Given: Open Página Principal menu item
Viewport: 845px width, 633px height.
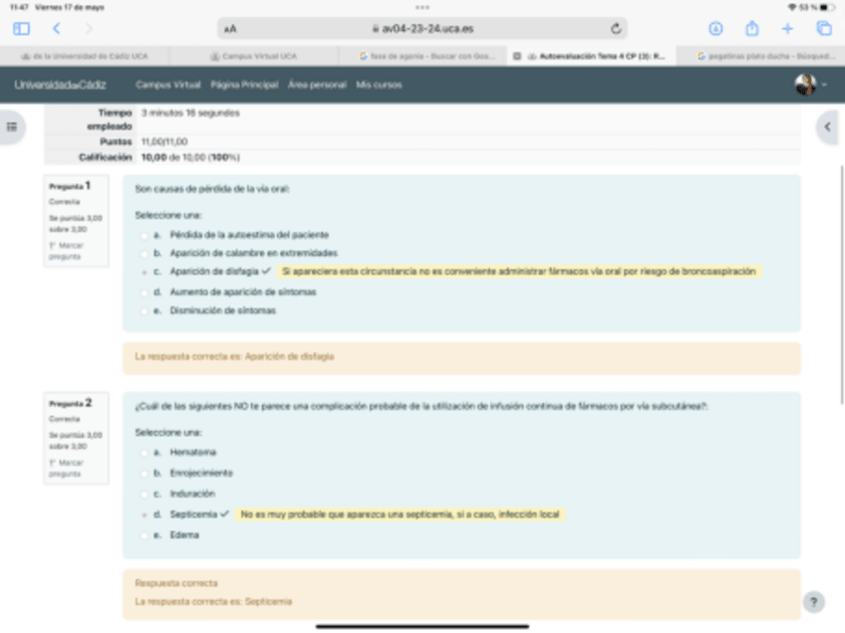Looking at the screenshot, I should (244, 85).
